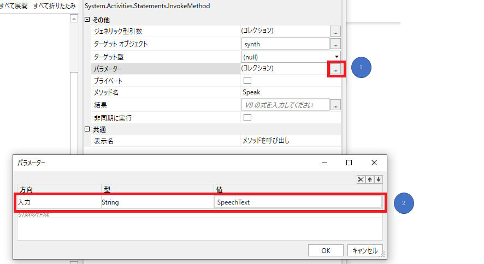The width and height of the screenshot is (484, 264).
Task: Edit the ターゲット オブジェクト synth field
Action: (285, 44)
